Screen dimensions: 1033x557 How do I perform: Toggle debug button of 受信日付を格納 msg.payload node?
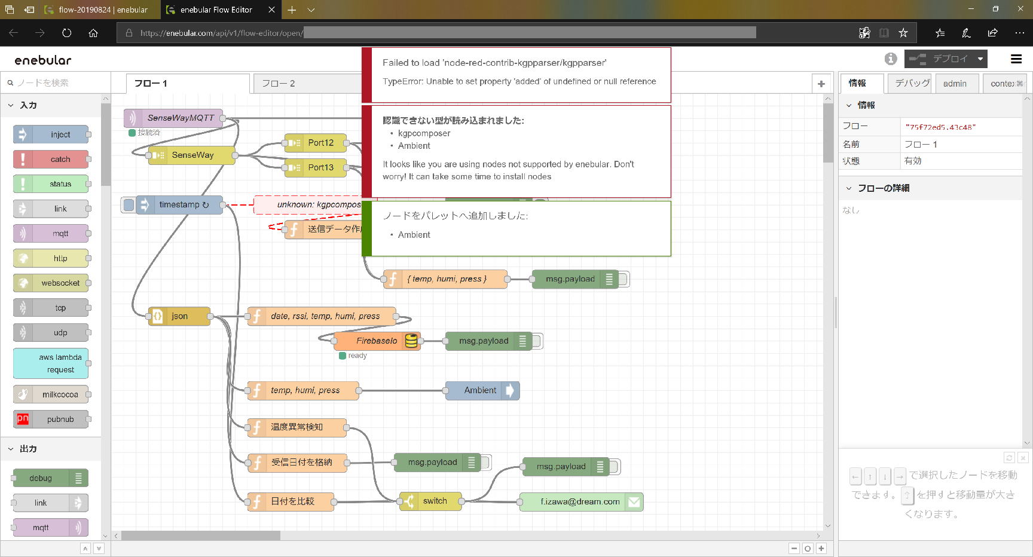pos(485,463)
